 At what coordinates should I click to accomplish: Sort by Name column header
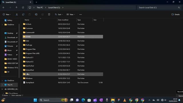(27, 20)
